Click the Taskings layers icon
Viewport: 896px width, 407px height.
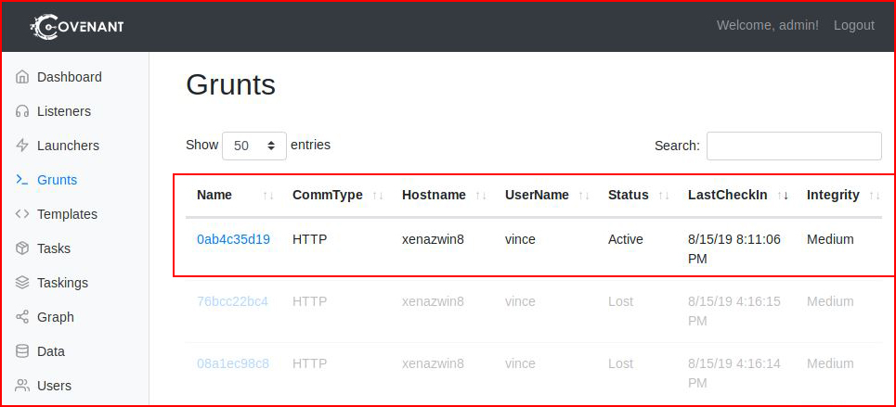click(x=22, y=283)
